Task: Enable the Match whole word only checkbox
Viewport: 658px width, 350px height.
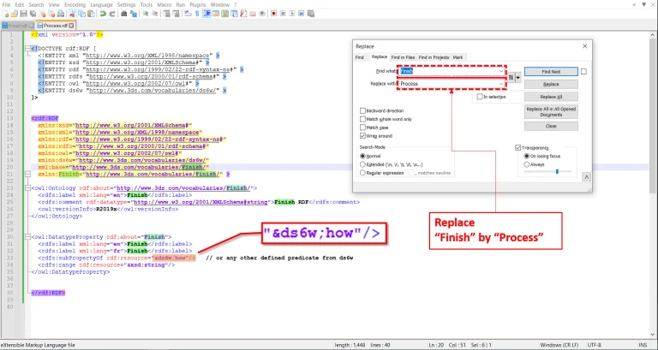Action: [x=363, y=119]
